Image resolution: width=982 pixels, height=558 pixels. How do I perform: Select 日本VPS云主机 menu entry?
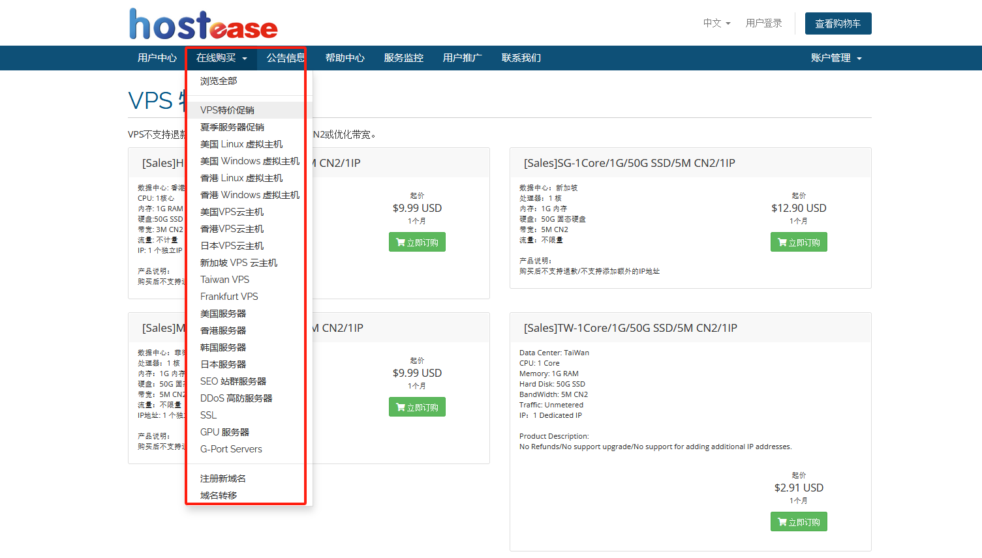tap(249, 246)
